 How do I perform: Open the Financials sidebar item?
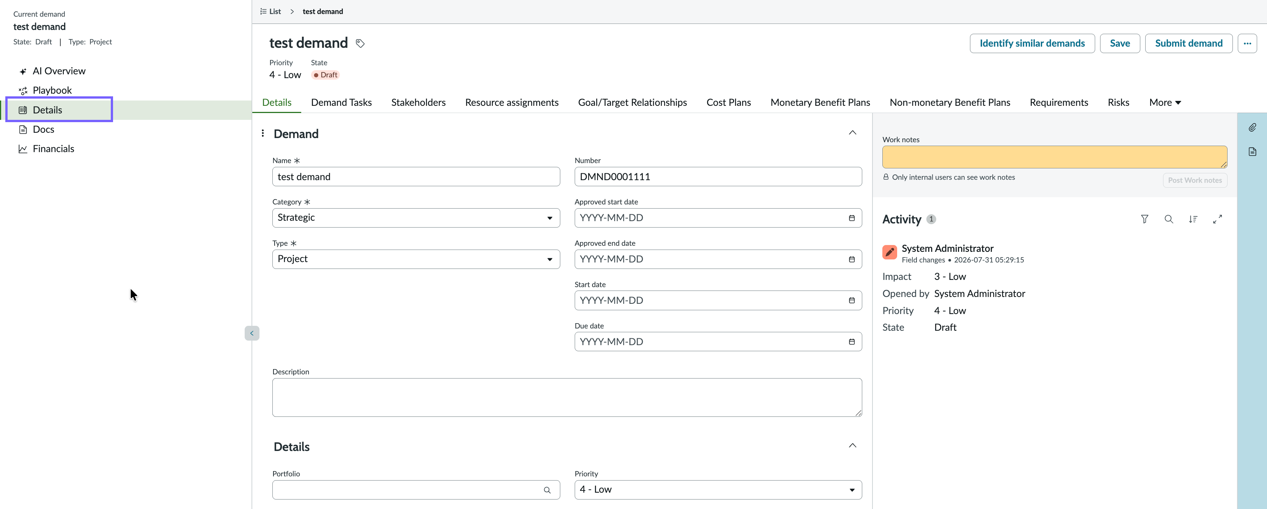pos(53,149)
